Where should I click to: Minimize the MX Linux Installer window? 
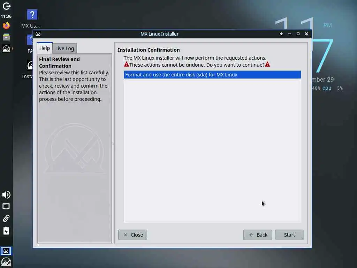(290, 34)
